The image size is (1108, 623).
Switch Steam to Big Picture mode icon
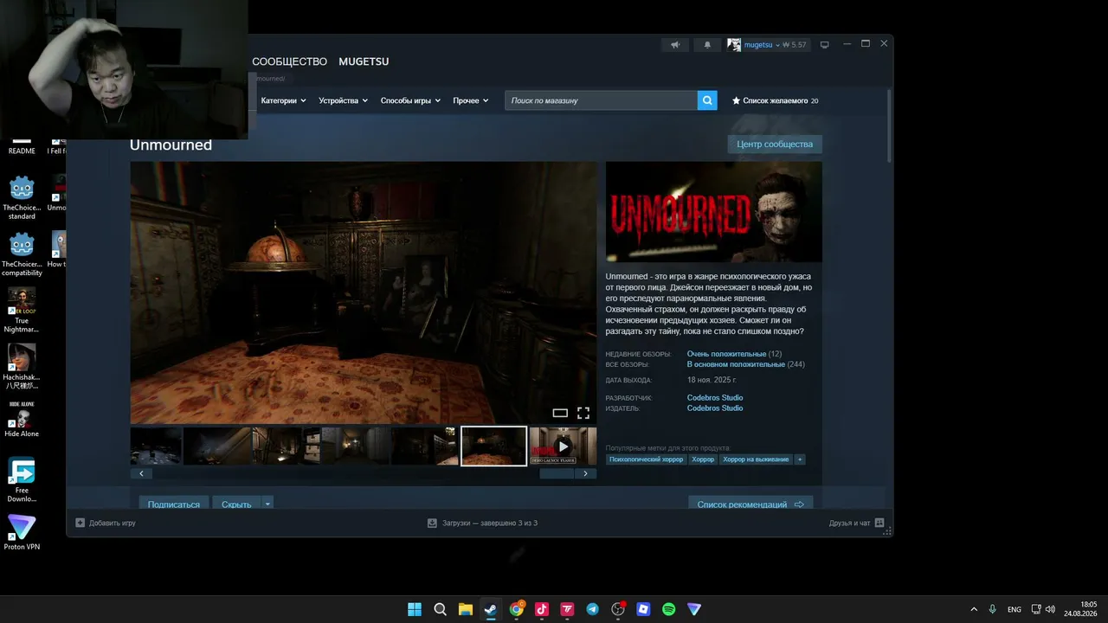[x=824, y=45]
